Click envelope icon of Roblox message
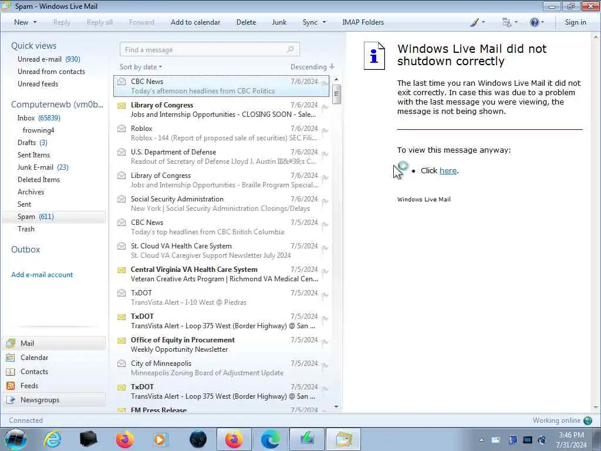 coord(121,129)
